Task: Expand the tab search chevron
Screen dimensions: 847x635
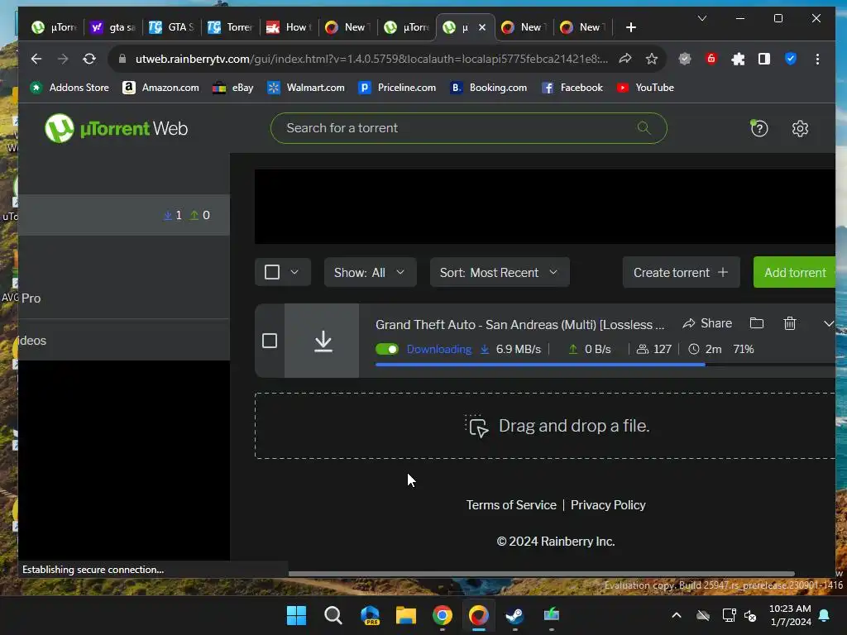Action: (701, 18)
